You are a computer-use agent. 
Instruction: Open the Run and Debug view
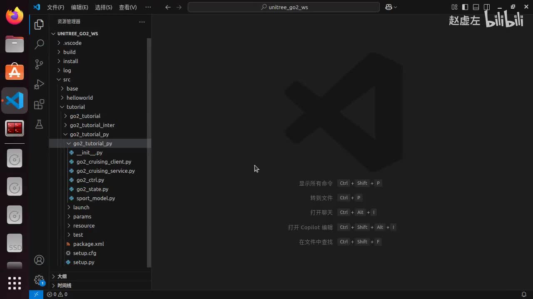pos(39,84)
